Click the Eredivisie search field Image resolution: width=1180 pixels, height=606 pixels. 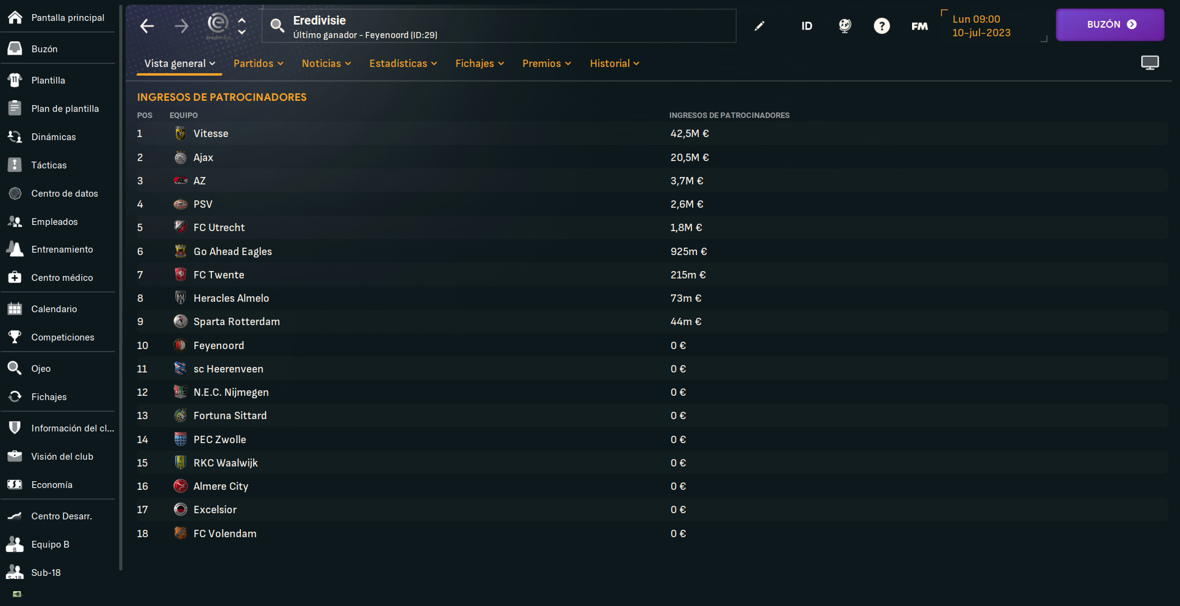click(499, 26)
